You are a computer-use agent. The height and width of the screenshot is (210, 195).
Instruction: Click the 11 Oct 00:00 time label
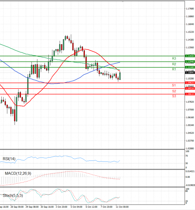pos(122,207)
